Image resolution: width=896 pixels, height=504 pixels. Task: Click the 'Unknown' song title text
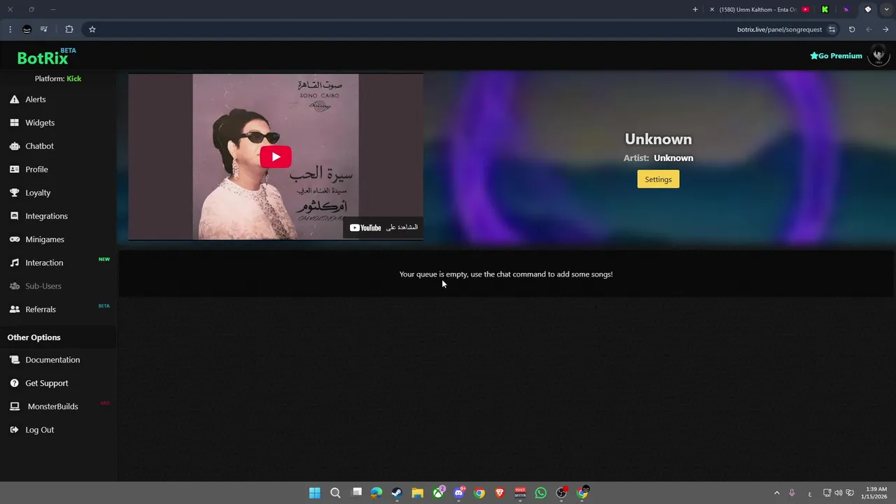[658, 139]
